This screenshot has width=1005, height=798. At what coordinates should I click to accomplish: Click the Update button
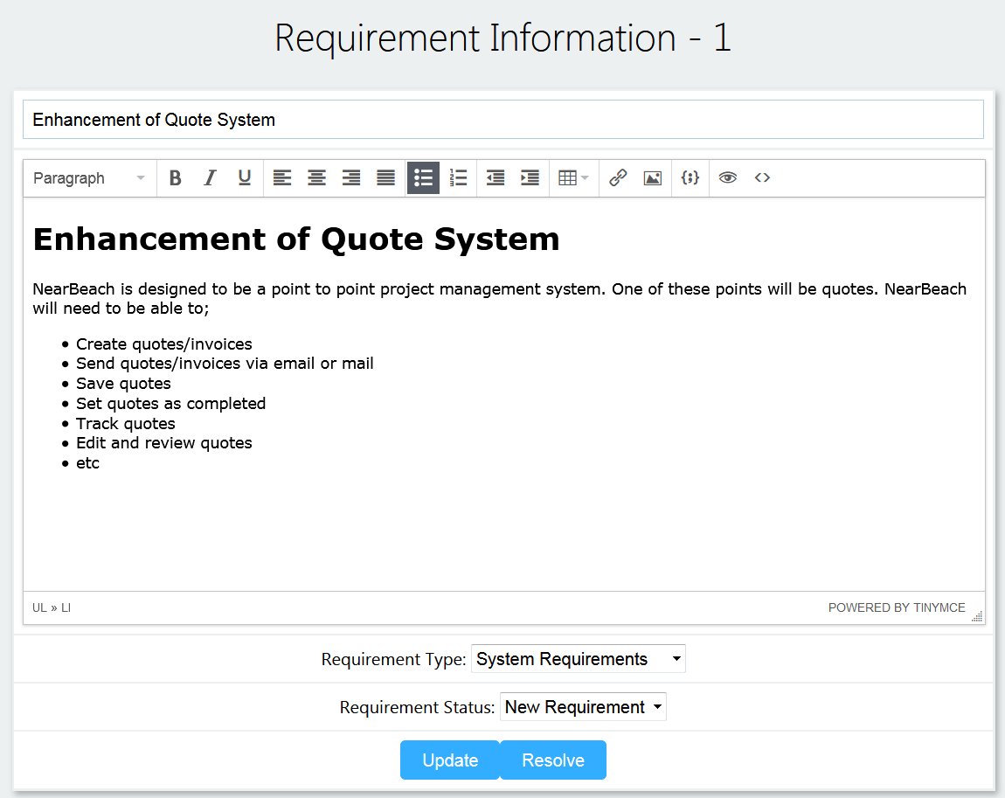click(x=450, y=760)
